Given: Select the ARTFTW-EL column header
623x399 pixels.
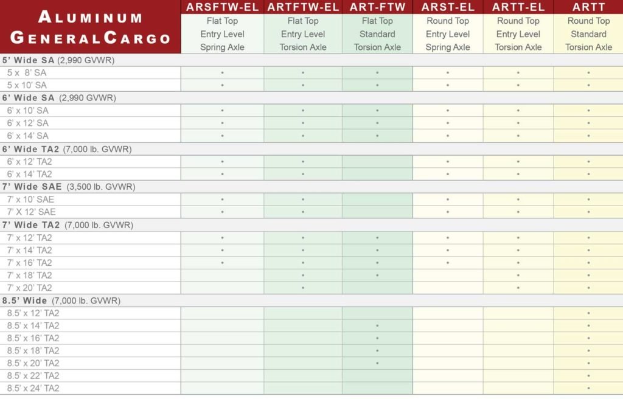Looking at the screenshot, I should [303, 7].
